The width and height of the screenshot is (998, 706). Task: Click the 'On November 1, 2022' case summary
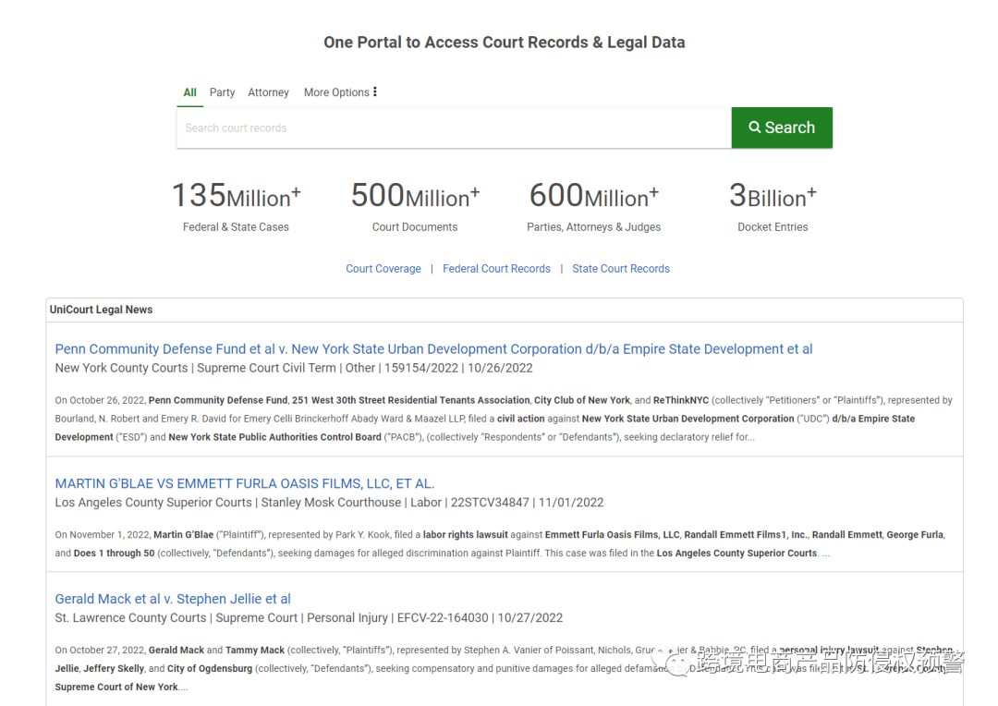[x=500, y=543]
